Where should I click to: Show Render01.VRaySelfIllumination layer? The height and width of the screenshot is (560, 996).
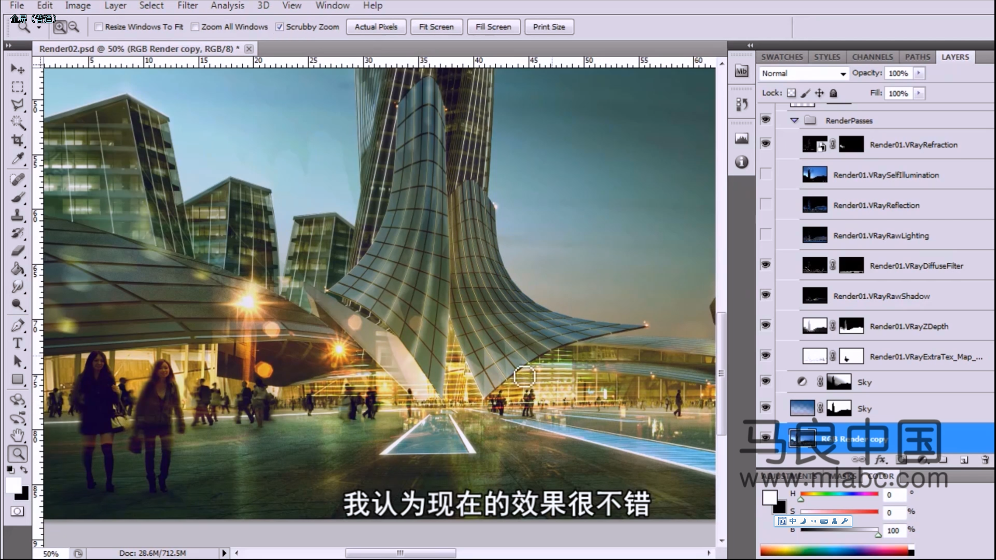pos(766,174)
